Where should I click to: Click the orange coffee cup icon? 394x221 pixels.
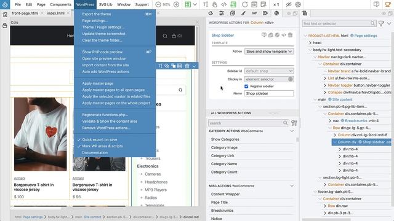(x=388, y=4)
